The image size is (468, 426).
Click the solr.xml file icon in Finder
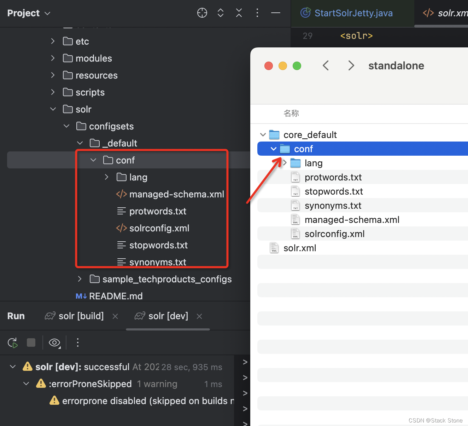coord(274,248)
